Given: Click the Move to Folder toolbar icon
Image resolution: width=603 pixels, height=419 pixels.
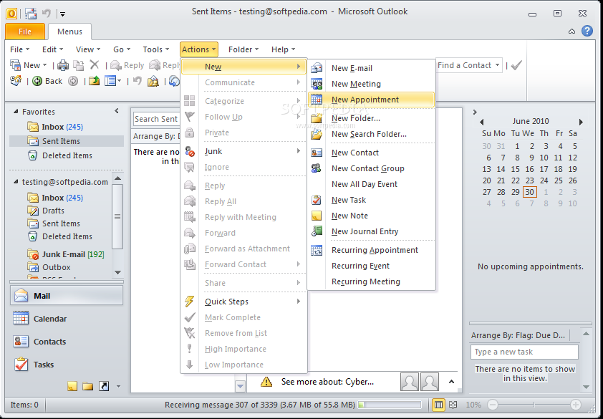Looking at the screenshot, I should (79, 65).
